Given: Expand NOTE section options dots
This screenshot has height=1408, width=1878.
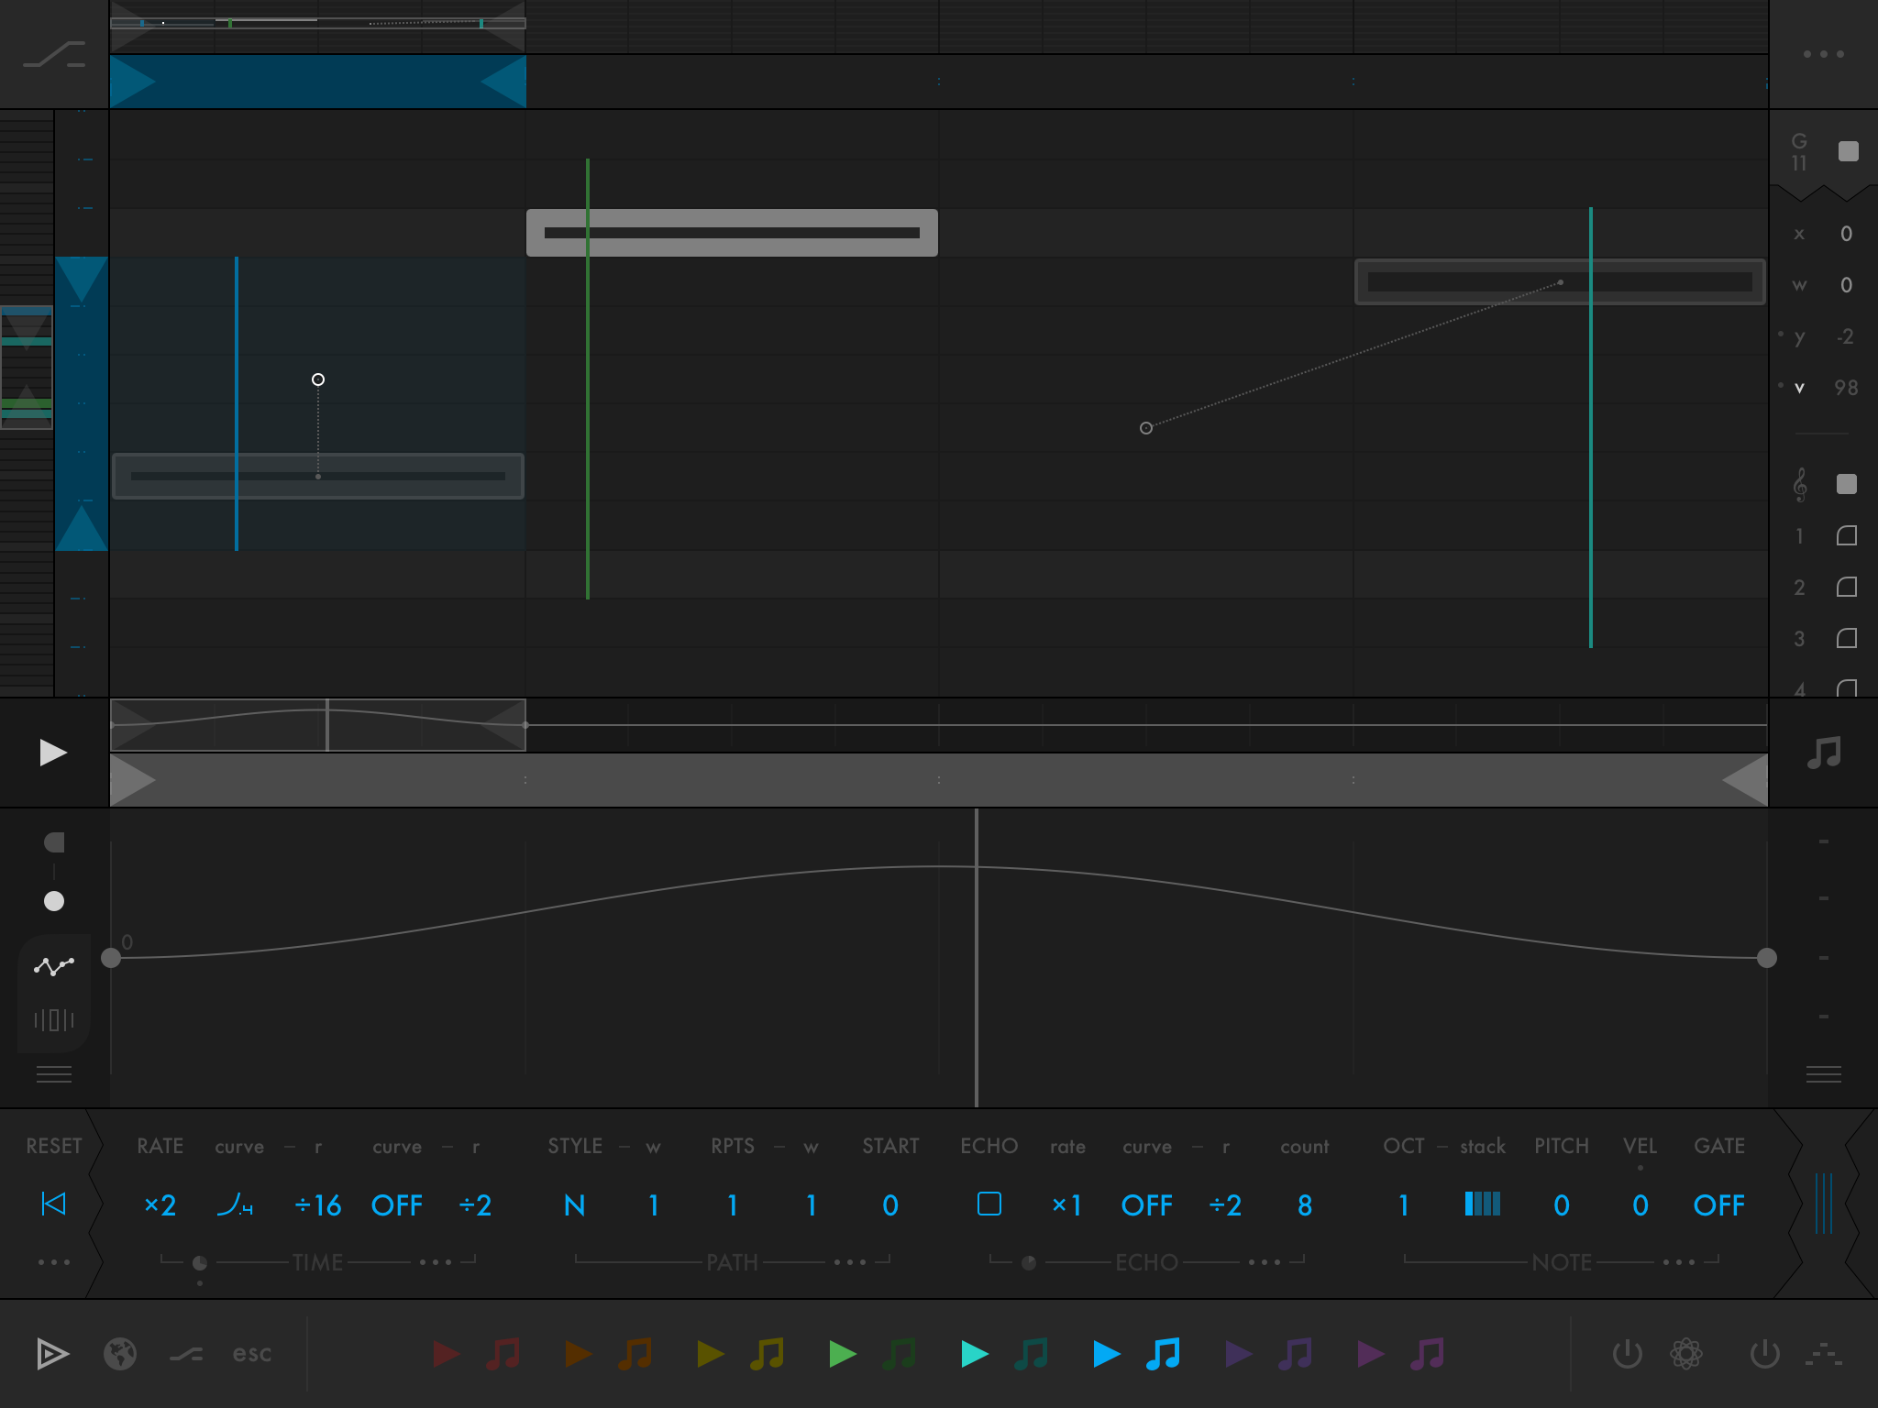Looking at the screenshot, I should tap(1678, 1262).
